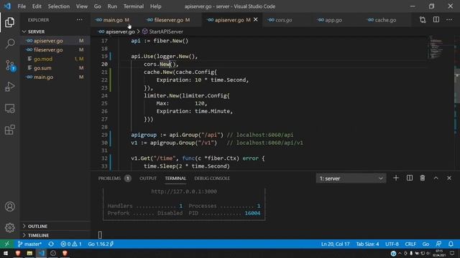
Task: Open editor more actions ellipsis
Action: [x=449, y=20]
